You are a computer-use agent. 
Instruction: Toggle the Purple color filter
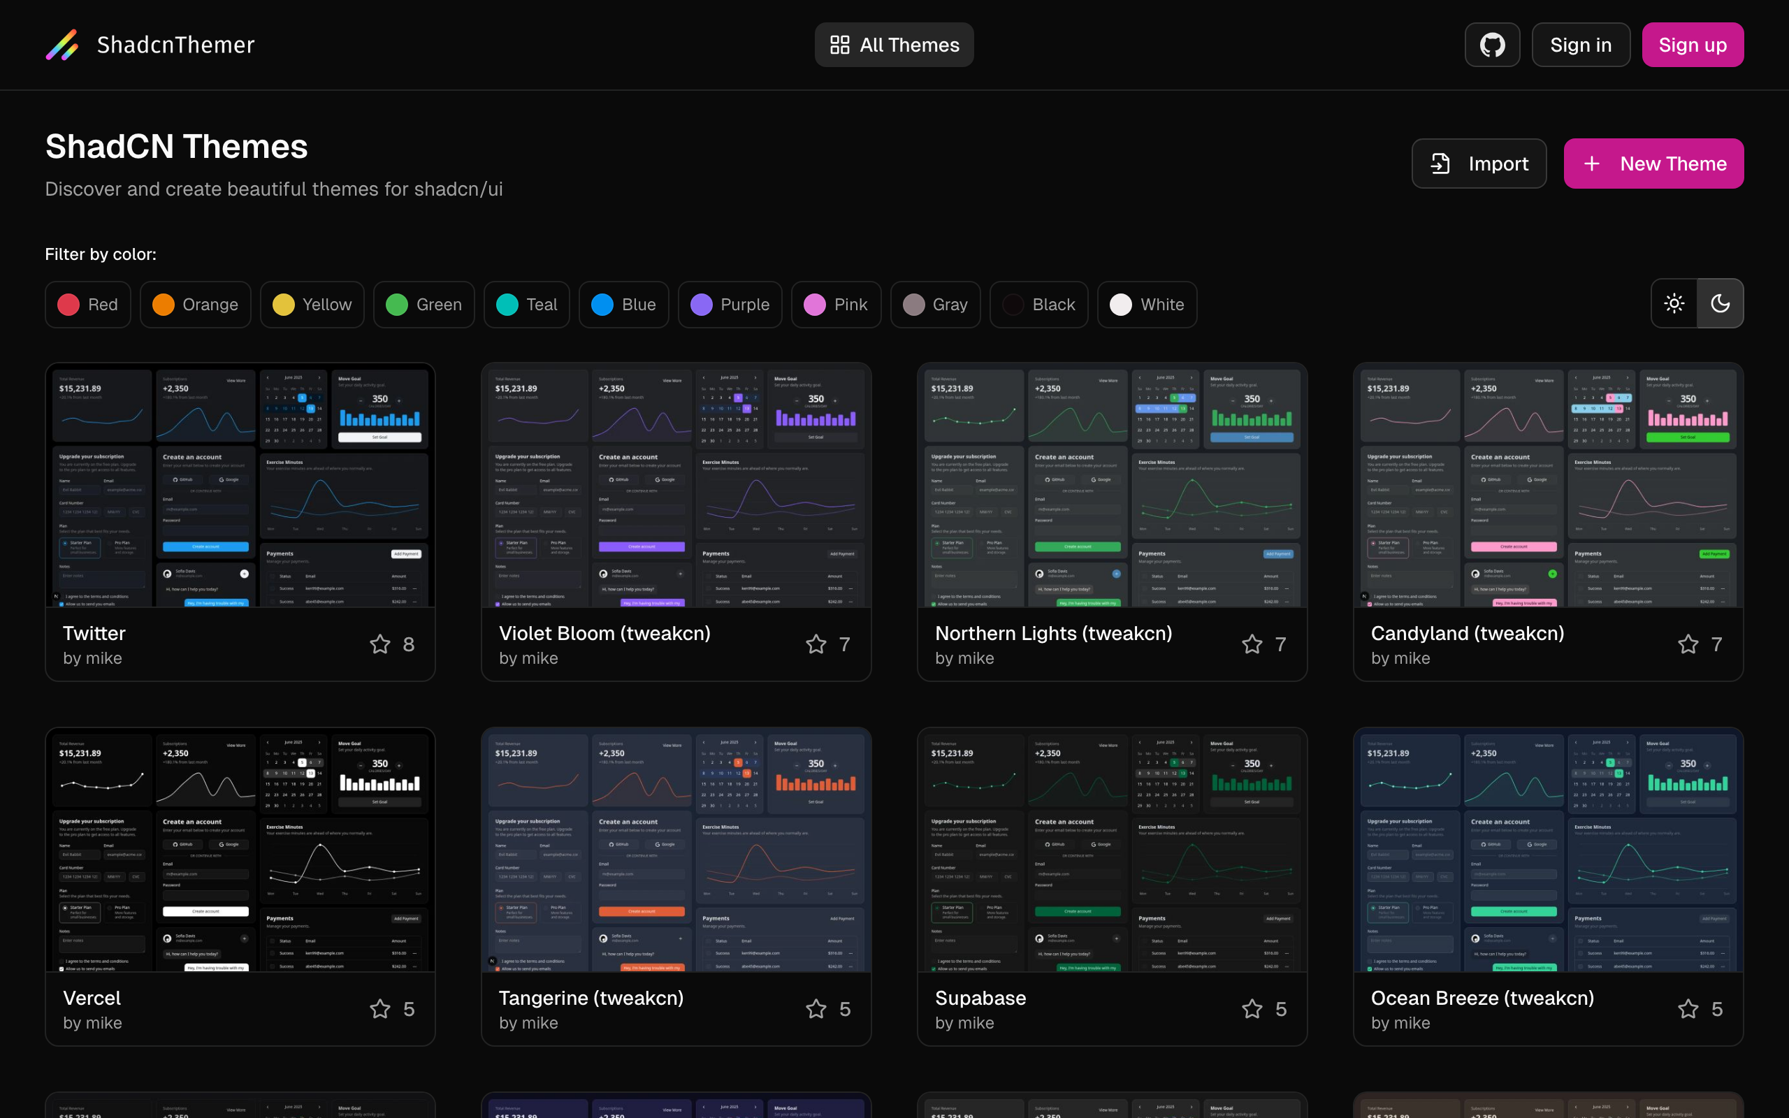pyautogui.click(x=730, y=305)
